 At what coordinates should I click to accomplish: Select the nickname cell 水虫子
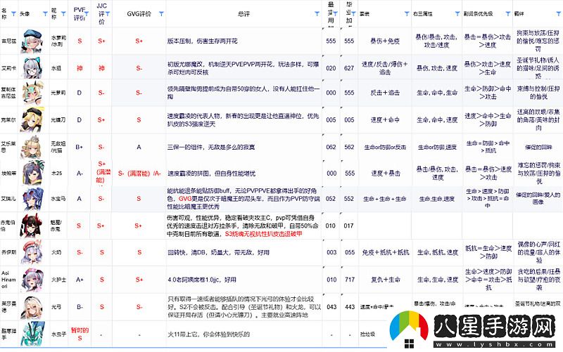coord(58,334)
